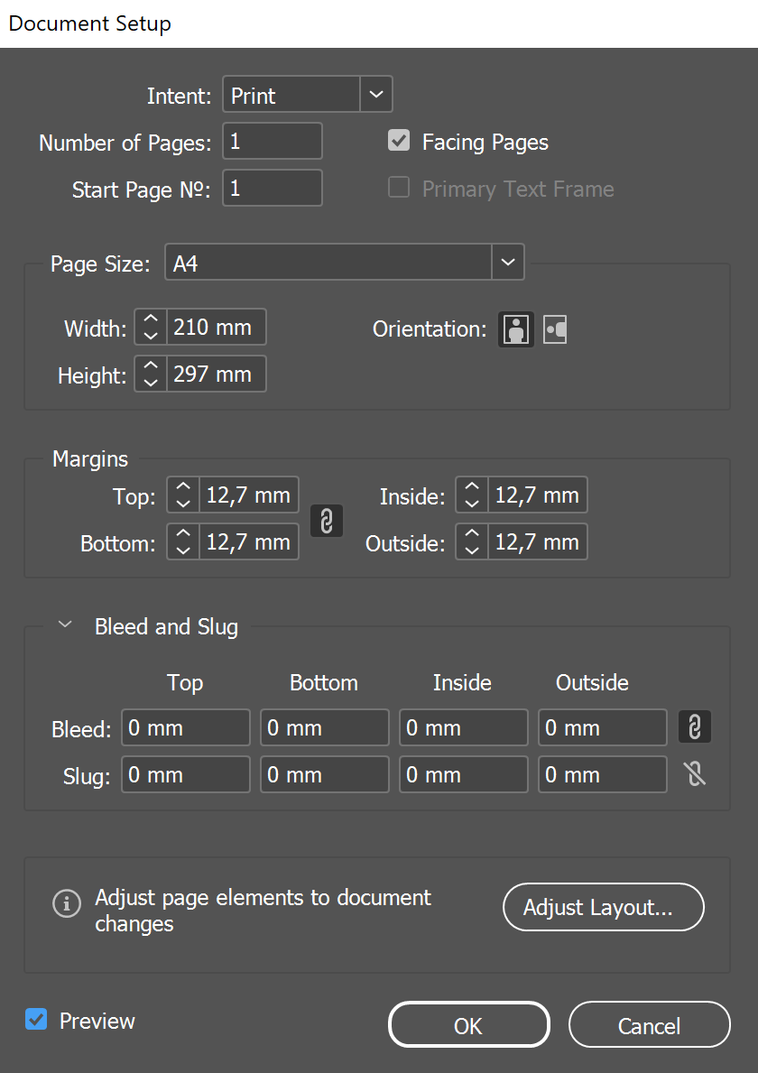Select portrait orientation icon

[x=516, y=329]
